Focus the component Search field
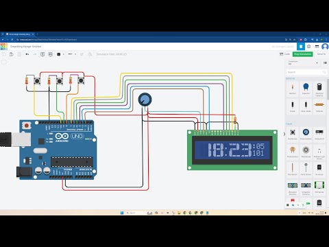The height and width of the screenshot is (247, 329). (x=306, y=72)
